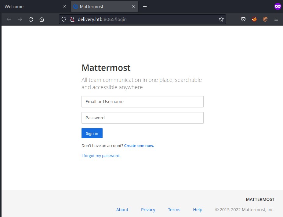Click the private browsing mask icon

click(278, 6)
